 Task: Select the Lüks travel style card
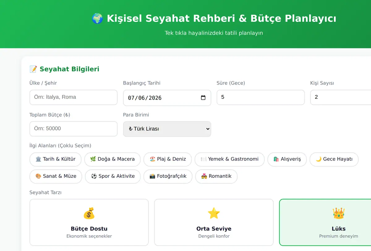point(325,222)
